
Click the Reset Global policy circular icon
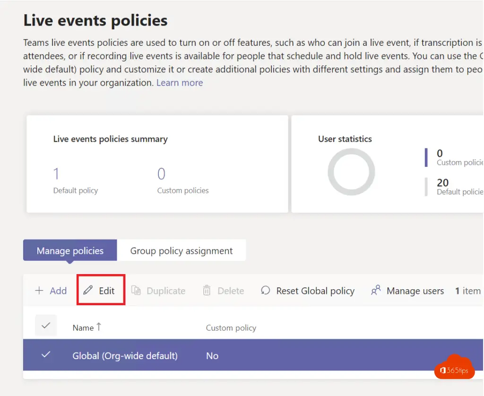(x=266, y=291)
